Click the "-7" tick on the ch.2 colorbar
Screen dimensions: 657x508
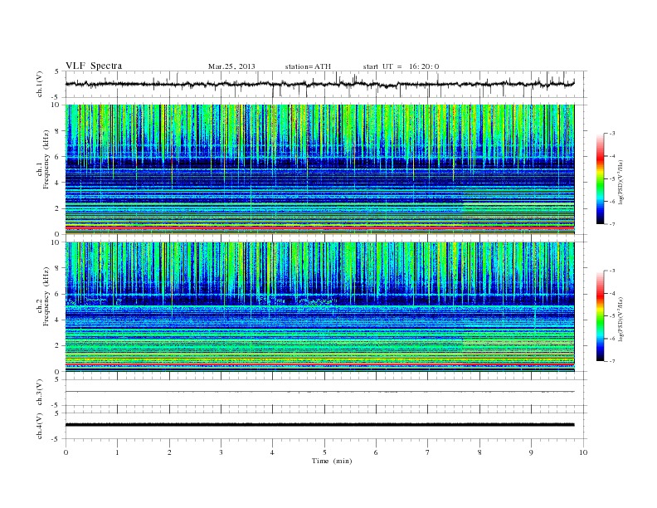[612, 361]
